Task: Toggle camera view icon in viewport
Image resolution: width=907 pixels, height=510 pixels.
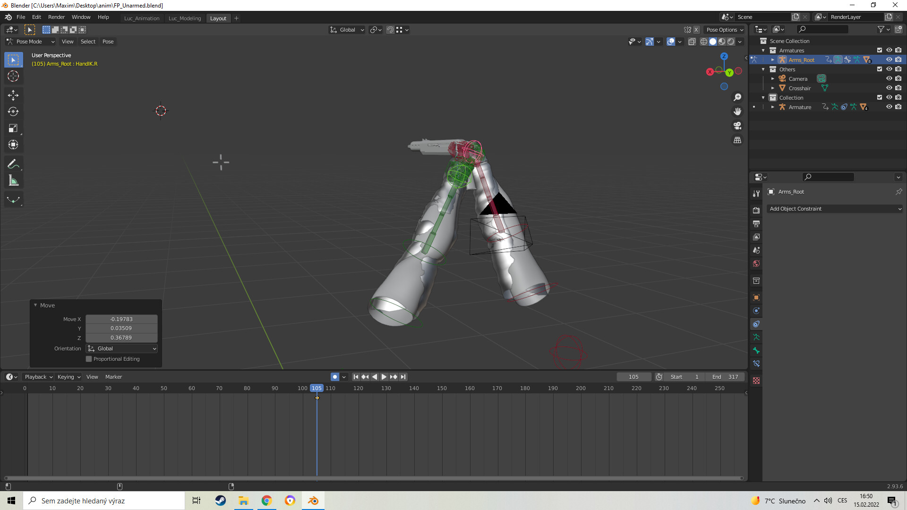Action: (737, 126)
